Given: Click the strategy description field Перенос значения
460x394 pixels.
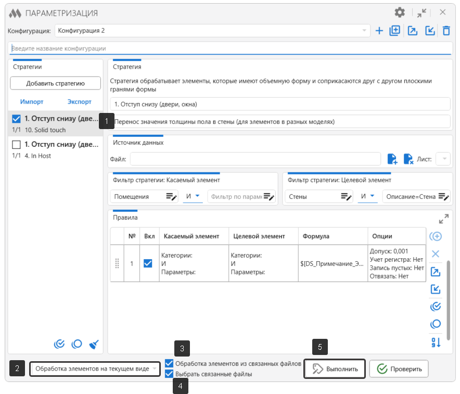Looking at the screenshot, I should [280, 121].
